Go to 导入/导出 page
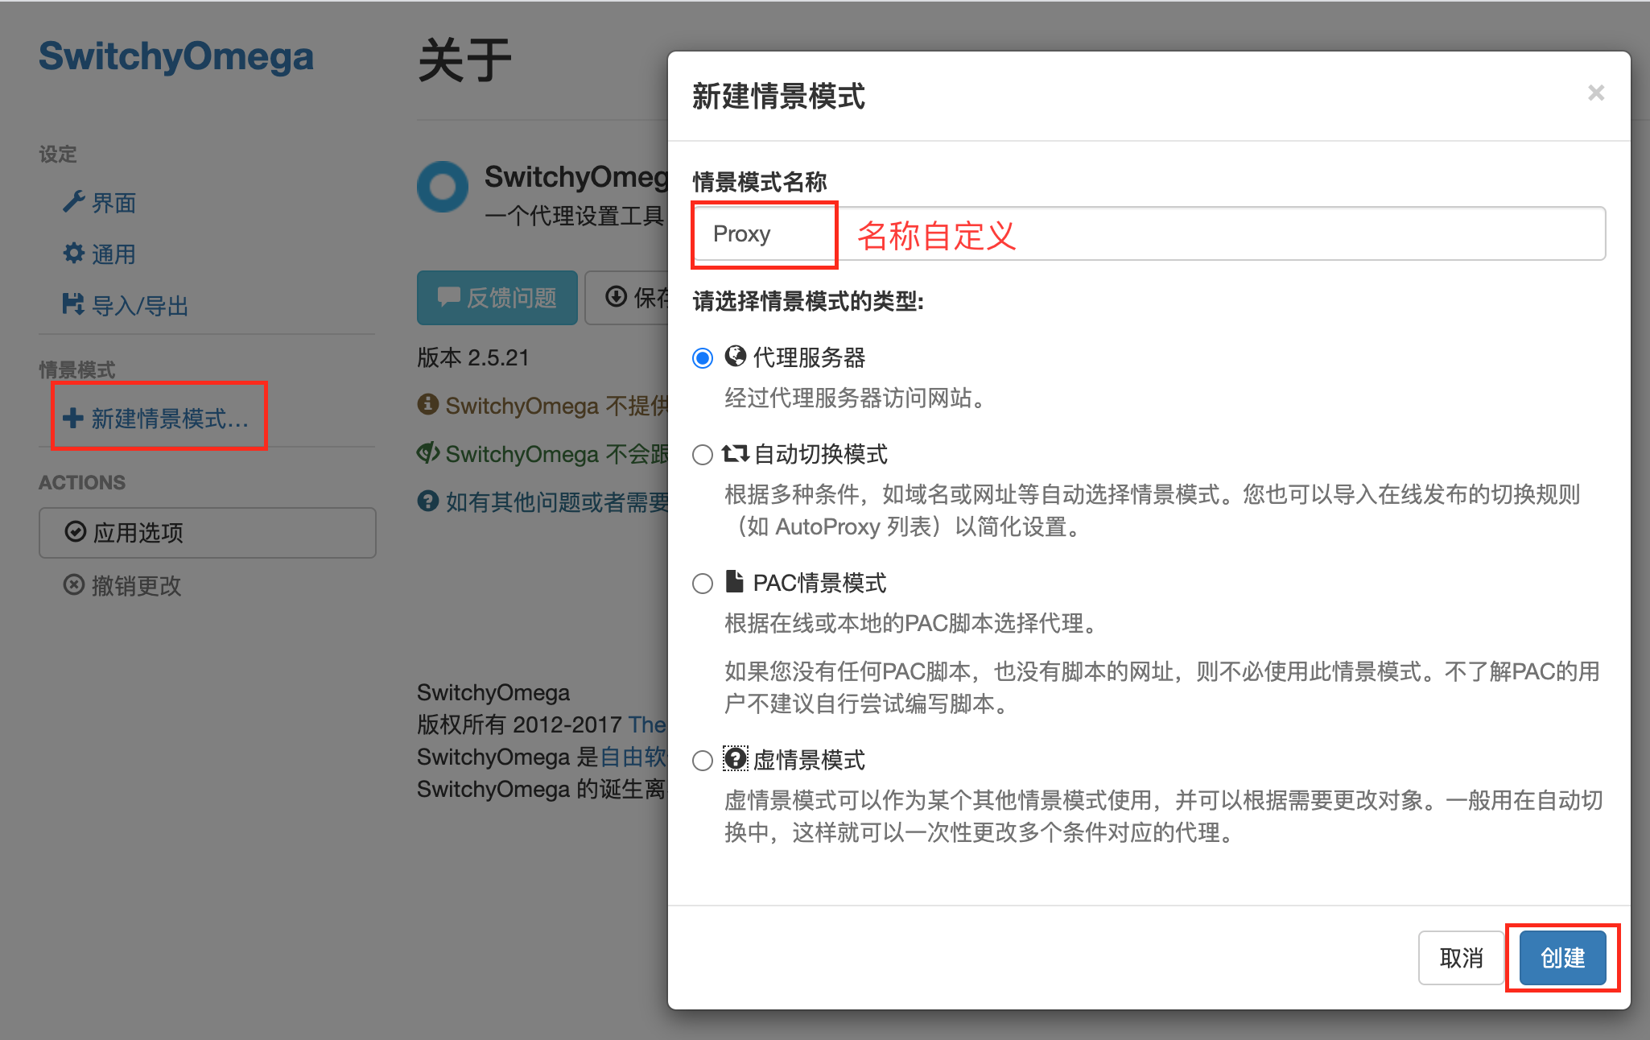Screen dimensions: 1650x1040 [126, 306]
